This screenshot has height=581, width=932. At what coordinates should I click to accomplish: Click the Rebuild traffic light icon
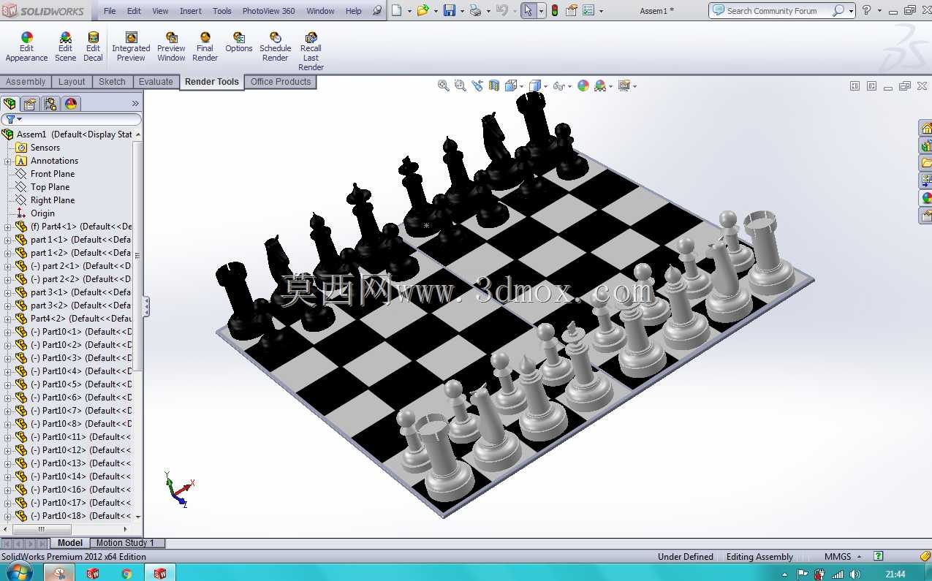[555, 10]
